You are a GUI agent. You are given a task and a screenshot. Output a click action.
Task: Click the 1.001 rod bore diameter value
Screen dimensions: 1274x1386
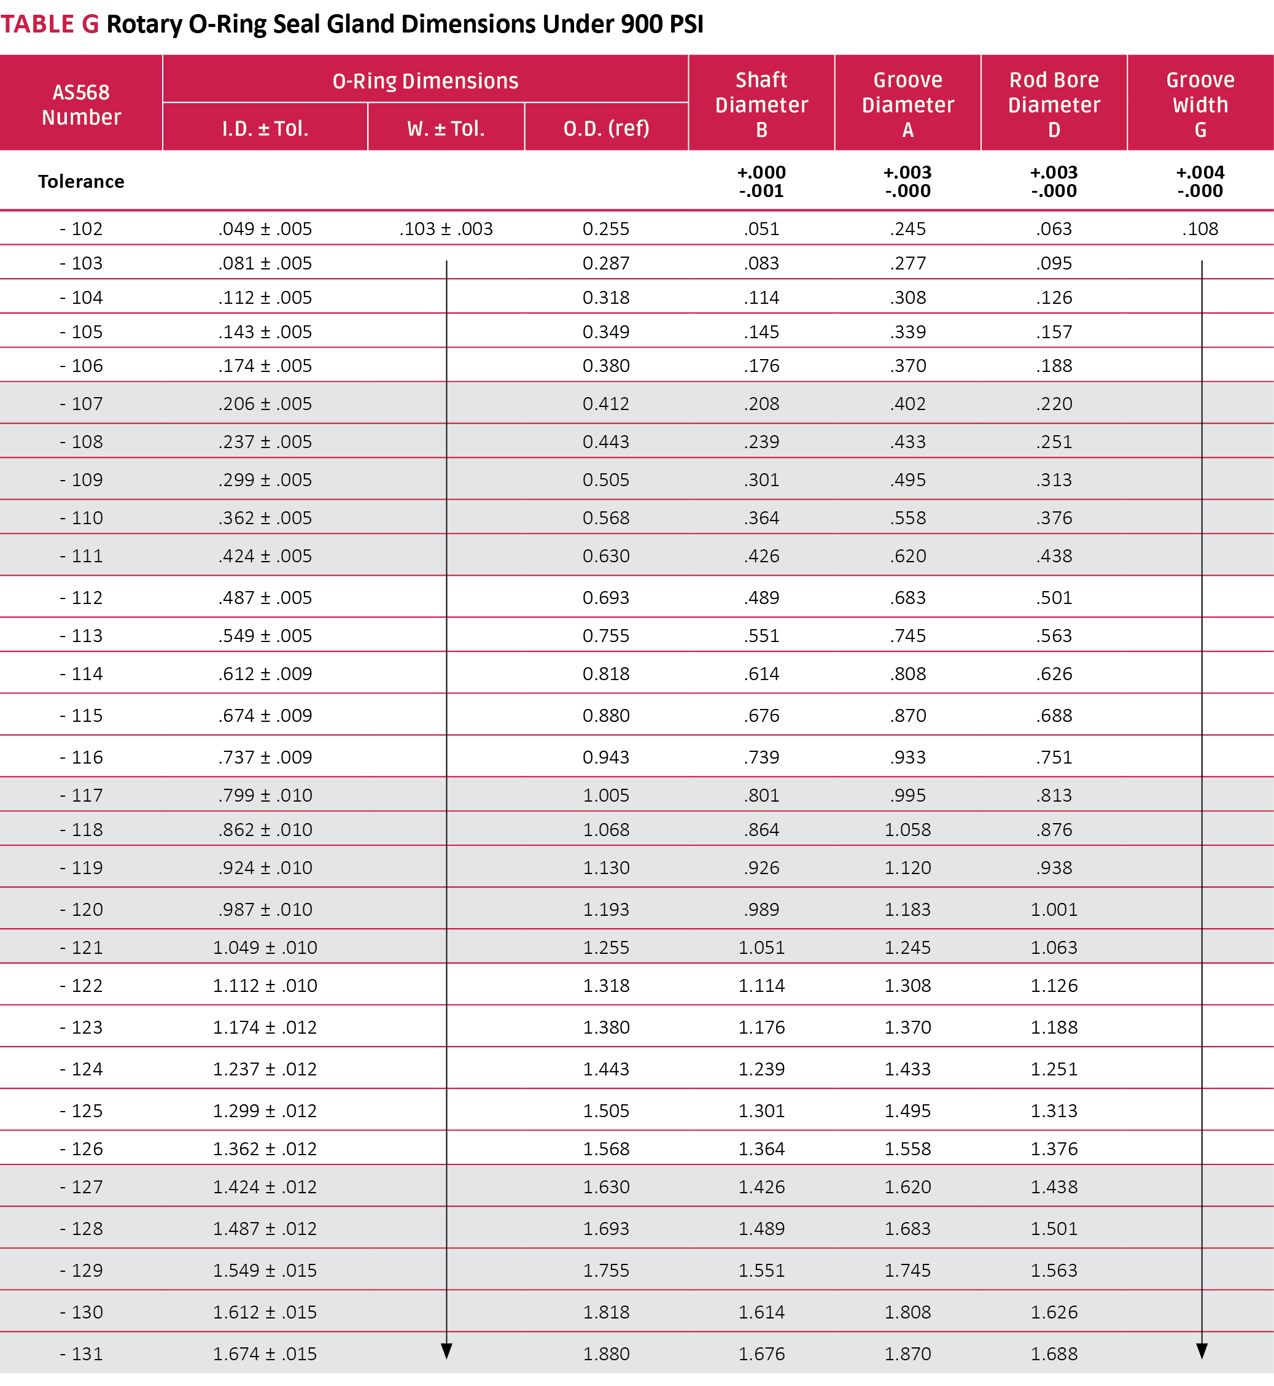coord(1054,910)
